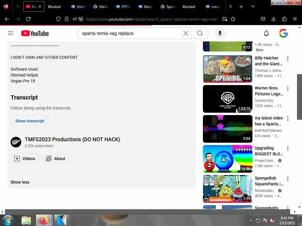
Task: Bookmark this page with the star
Action: 233,19
